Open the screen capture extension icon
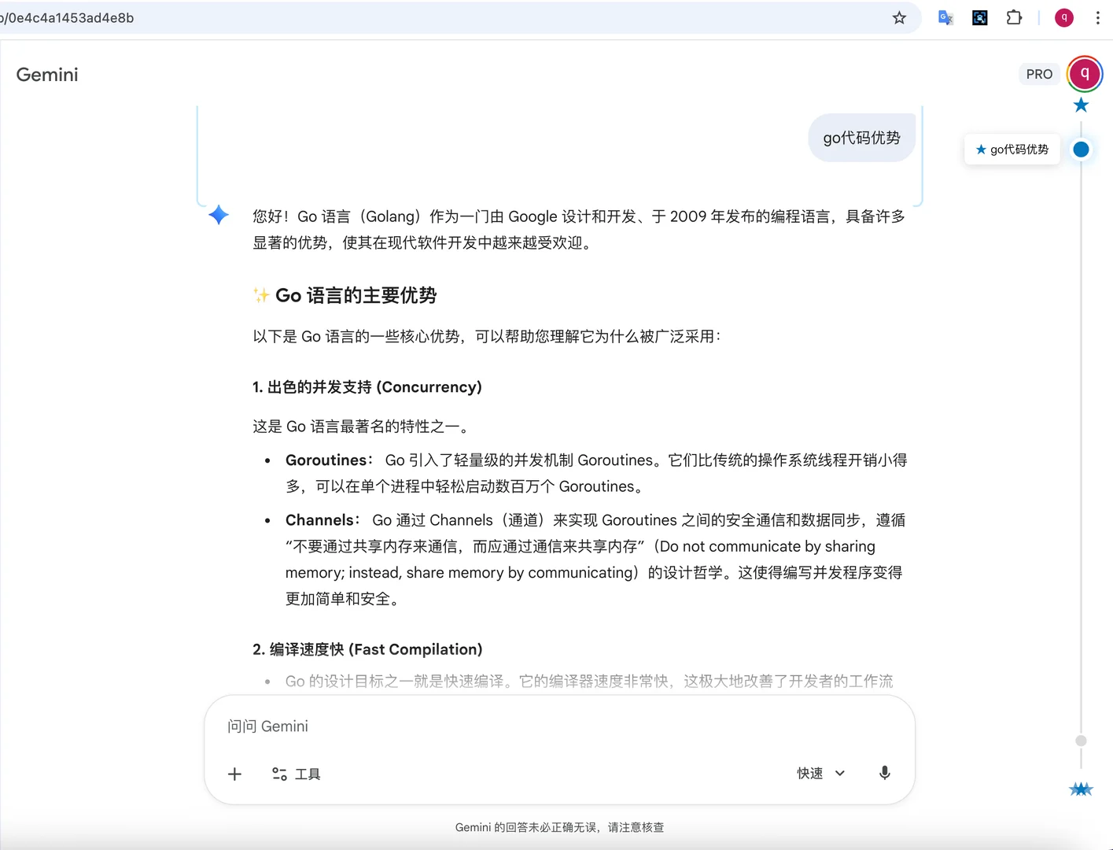The image size is (1113, 850). click(979, 17)
